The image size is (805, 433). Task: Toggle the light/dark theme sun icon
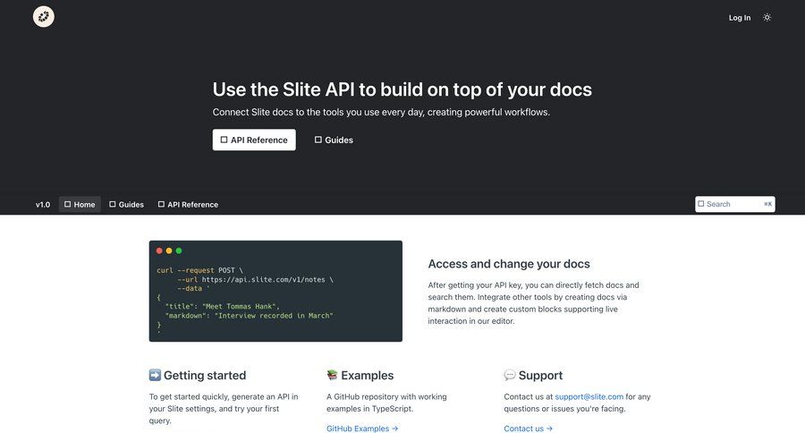click(x=767, y=17)
